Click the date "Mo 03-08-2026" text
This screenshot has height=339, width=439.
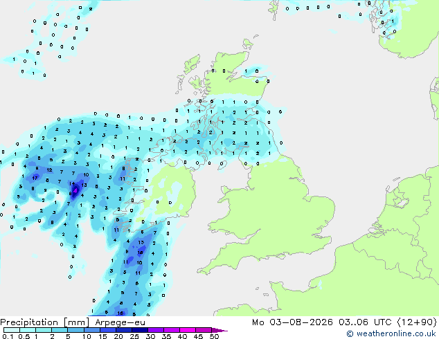point(293,322)
